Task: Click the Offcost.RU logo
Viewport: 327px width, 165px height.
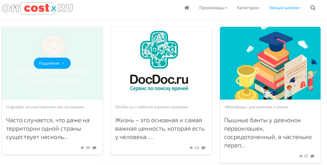Action: click(37, 8)
